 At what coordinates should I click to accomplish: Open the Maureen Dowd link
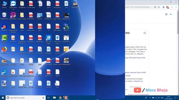135,72
